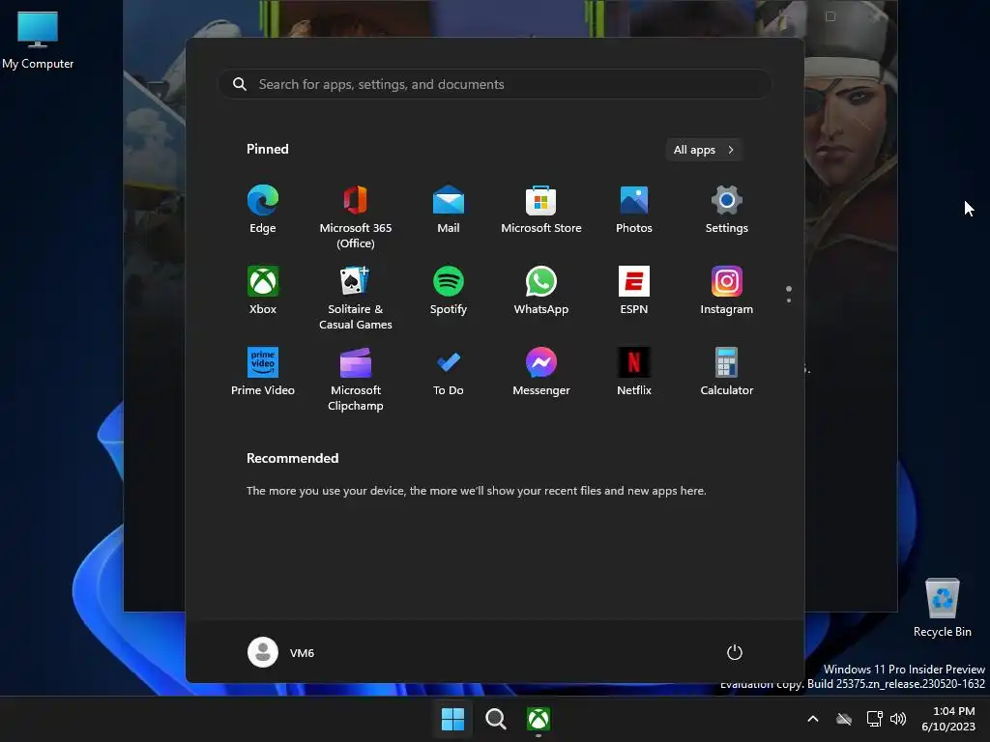Click the Windows Start button on taskbar

(452, 719)
